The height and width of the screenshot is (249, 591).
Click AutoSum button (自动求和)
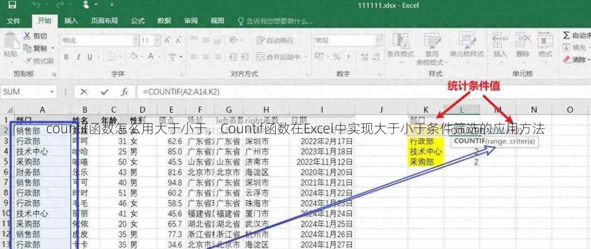pos(577,36)
